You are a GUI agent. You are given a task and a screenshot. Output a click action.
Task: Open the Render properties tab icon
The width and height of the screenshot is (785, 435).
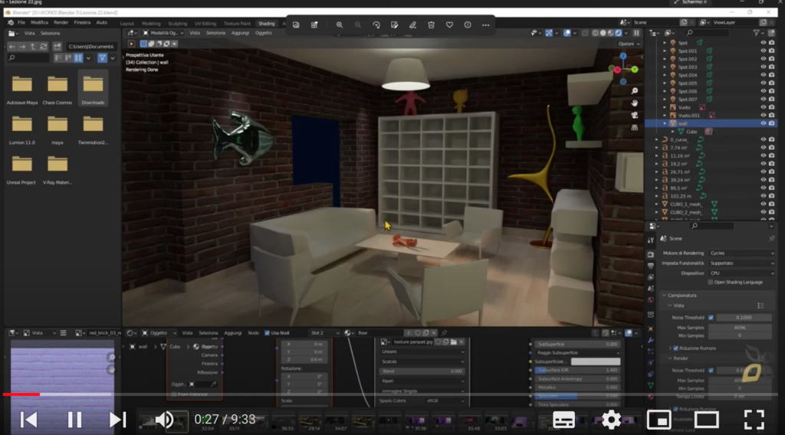[x=650, y=254]
